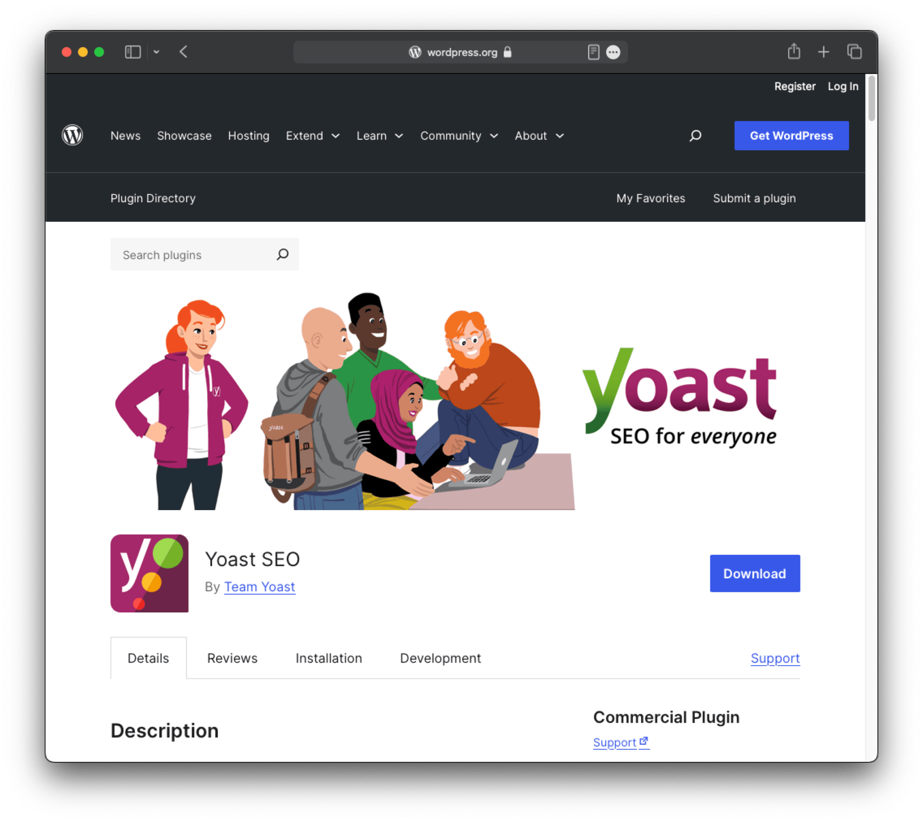Download the Yoast SEO plugin

click(754, 573)
